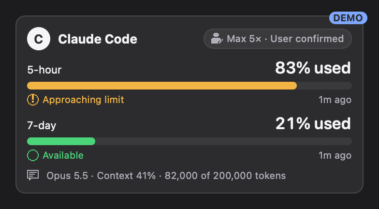Click the Opus 5.5 context tokens line

(166, 176)
